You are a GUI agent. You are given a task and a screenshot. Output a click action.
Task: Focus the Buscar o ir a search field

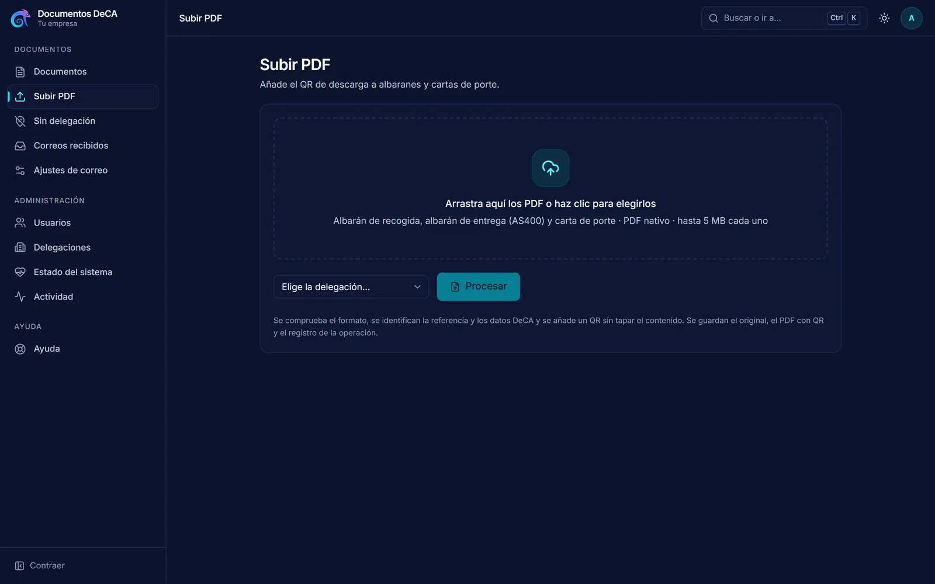[784, 18]
